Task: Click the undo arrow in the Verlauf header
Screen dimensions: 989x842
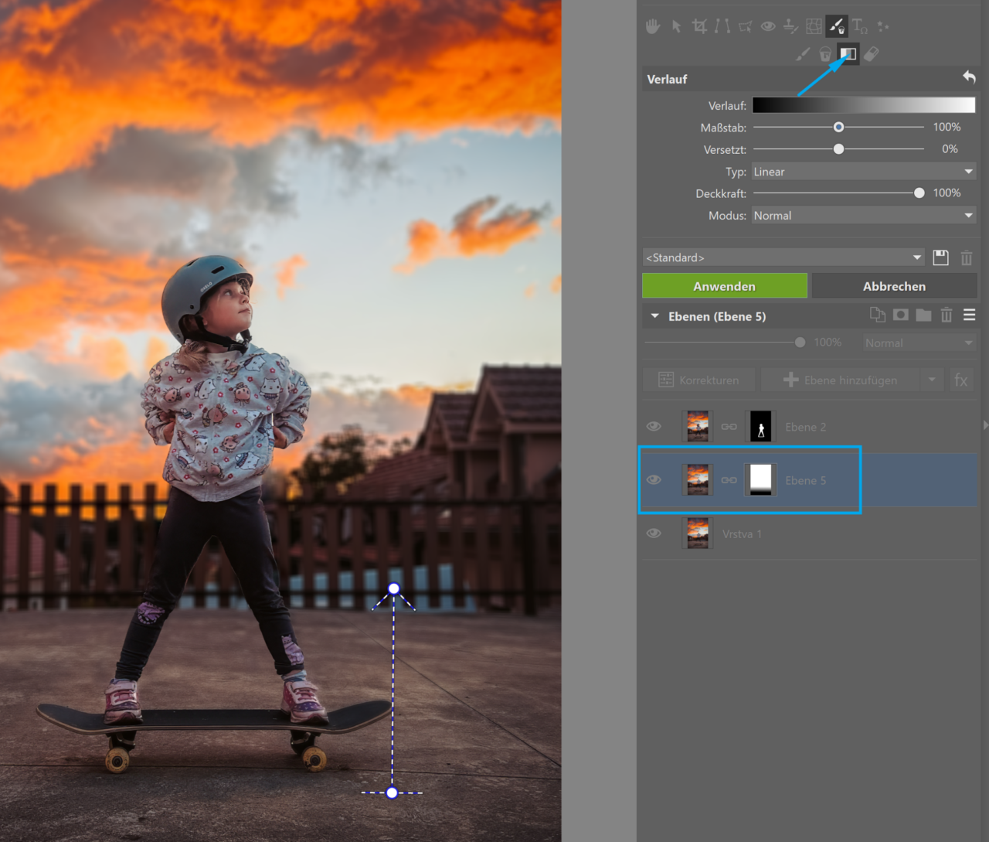Action: click(x=969, y=77)
